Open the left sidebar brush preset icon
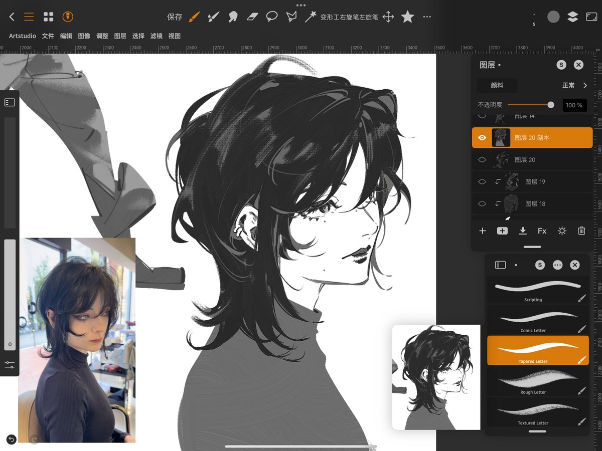Viewport: 602px width, 451px height. coord(10,102)
